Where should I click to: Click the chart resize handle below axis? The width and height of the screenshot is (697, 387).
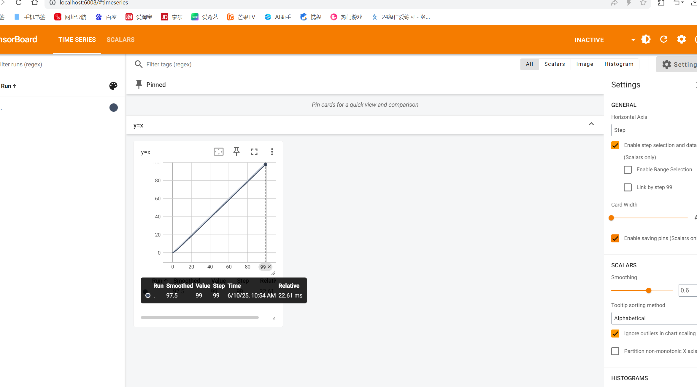pos(273,273)
